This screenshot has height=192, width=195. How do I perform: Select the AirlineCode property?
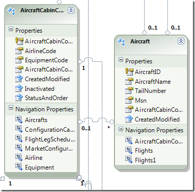point(40,51)
